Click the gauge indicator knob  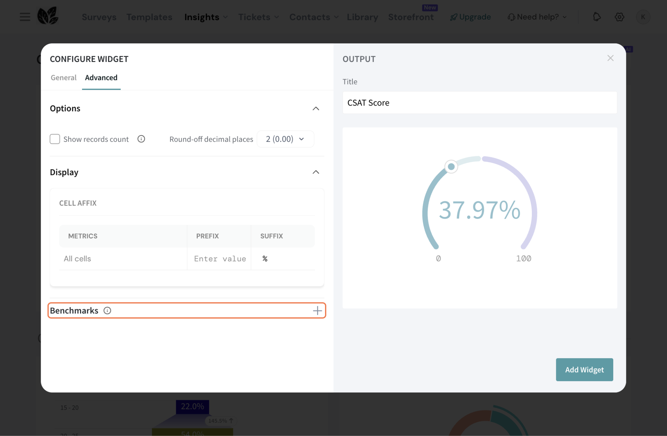451,167
